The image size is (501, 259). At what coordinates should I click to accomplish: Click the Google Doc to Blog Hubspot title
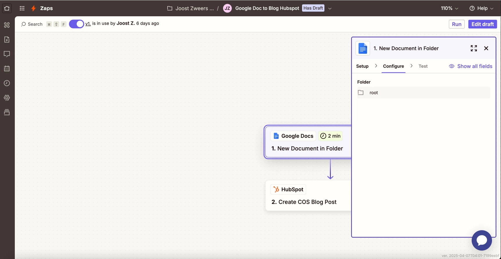(x=267, y=8)
